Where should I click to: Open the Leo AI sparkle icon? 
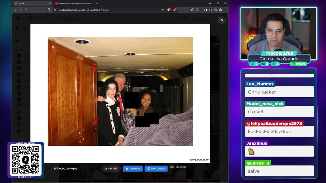tap(215, 10)
